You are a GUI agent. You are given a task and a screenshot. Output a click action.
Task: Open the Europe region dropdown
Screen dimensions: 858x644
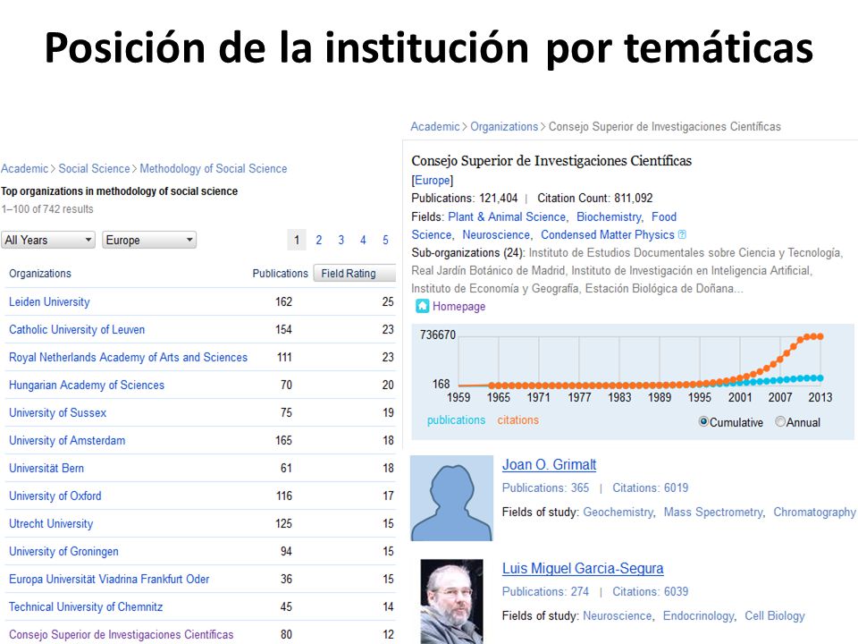tap(149, 240)
